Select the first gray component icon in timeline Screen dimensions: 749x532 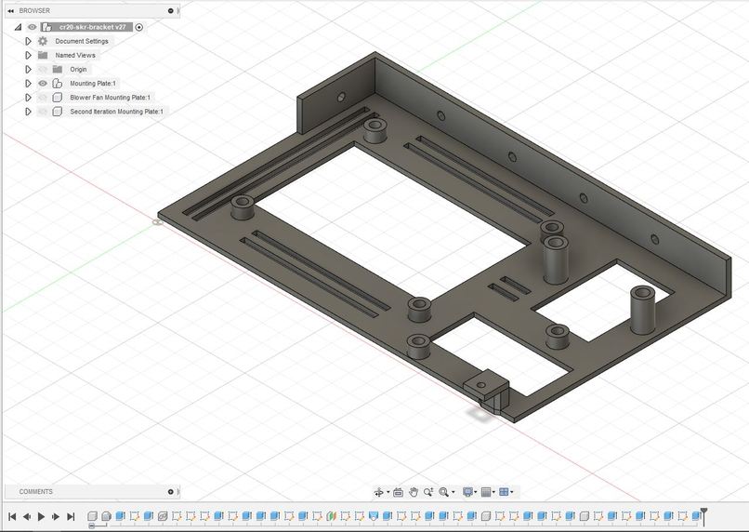92,516
